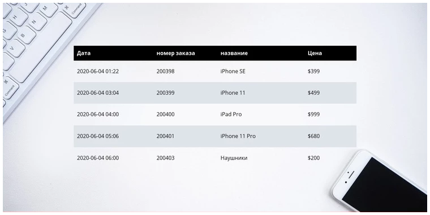Click the $499 price cell
The image size is (430, 215).
coord(313,93)
